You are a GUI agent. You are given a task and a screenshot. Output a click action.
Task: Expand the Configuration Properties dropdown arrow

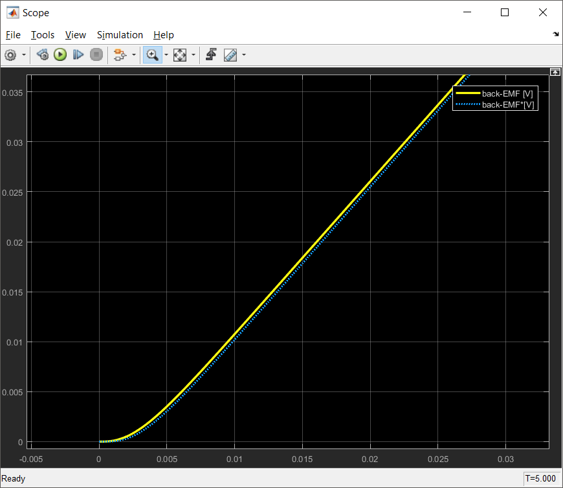[24, 55]
